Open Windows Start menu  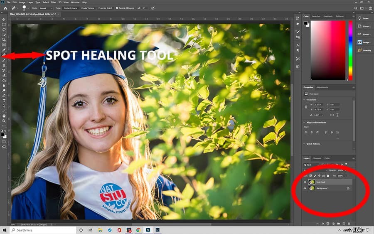tap(5, 230)
